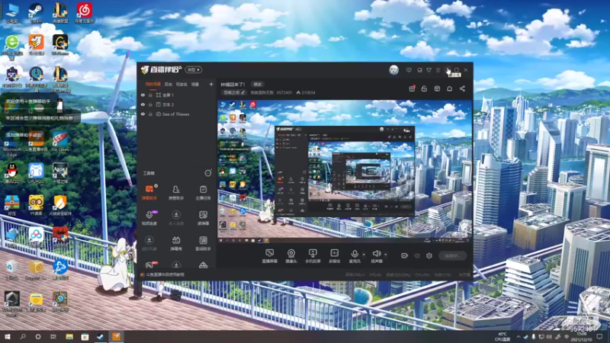This screenshot has width=610, height=343.
Task: Select the 全屏 1 source row
Action: pos(177,95)
